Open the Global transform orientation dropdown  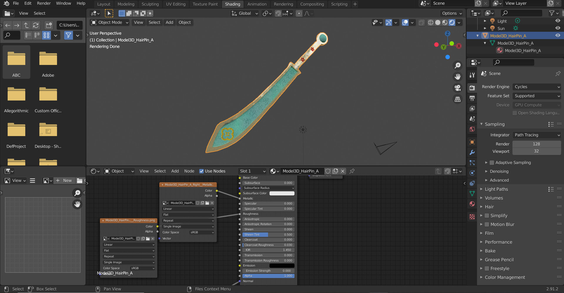click(245, 13)
